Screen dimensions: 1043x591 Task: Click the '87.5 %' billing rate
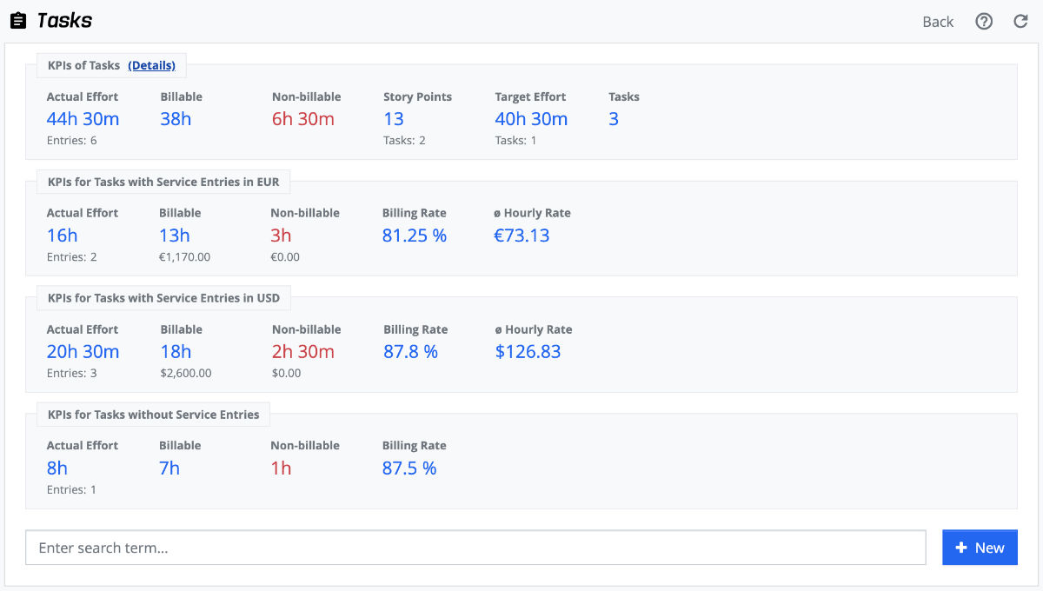point(409,468)
